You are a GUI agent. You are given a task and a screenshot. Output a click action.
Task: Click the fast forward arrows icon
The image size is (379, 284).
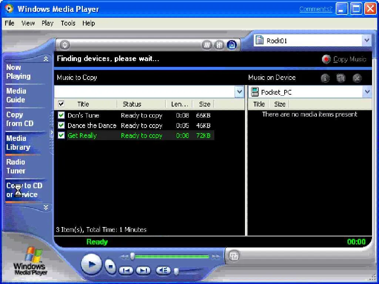pyautogui.click(x=216, y=257)
